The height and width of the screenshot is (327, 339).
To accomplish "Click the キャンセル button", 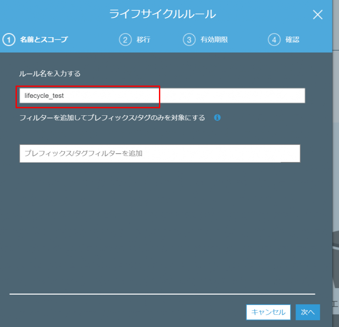I will point(268,312).
